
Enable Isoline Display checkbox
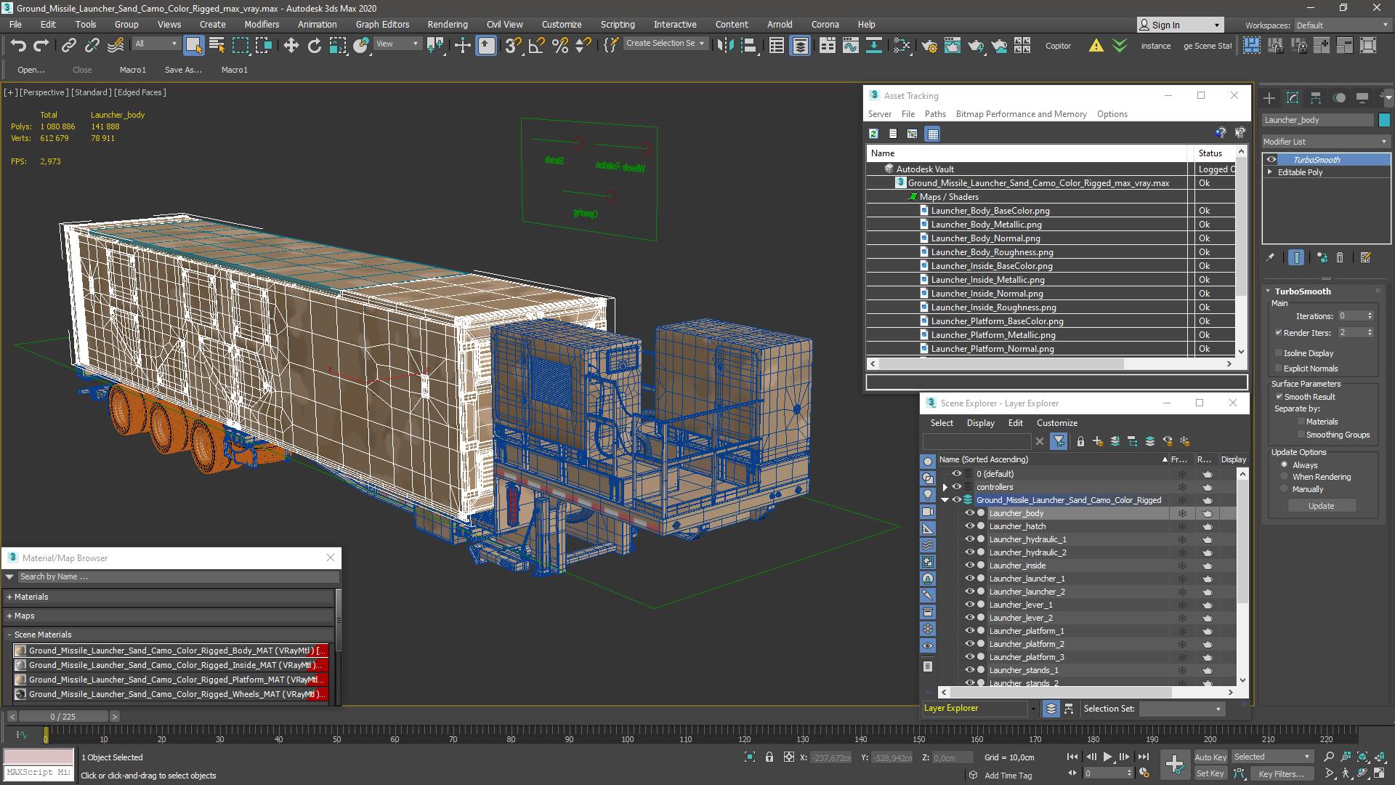[1279, 353]
